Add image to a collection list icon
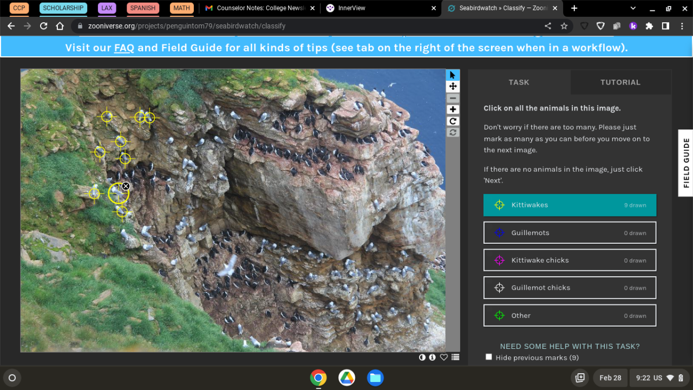This screenshot has height=390, width=693. pyautogui.click(x=455, y=357)
